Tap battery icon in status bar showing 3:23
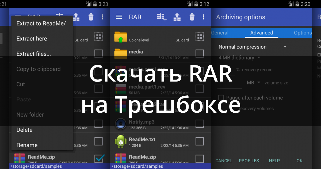The height and width of the screenshot is (169, 321). pos(95,4)
